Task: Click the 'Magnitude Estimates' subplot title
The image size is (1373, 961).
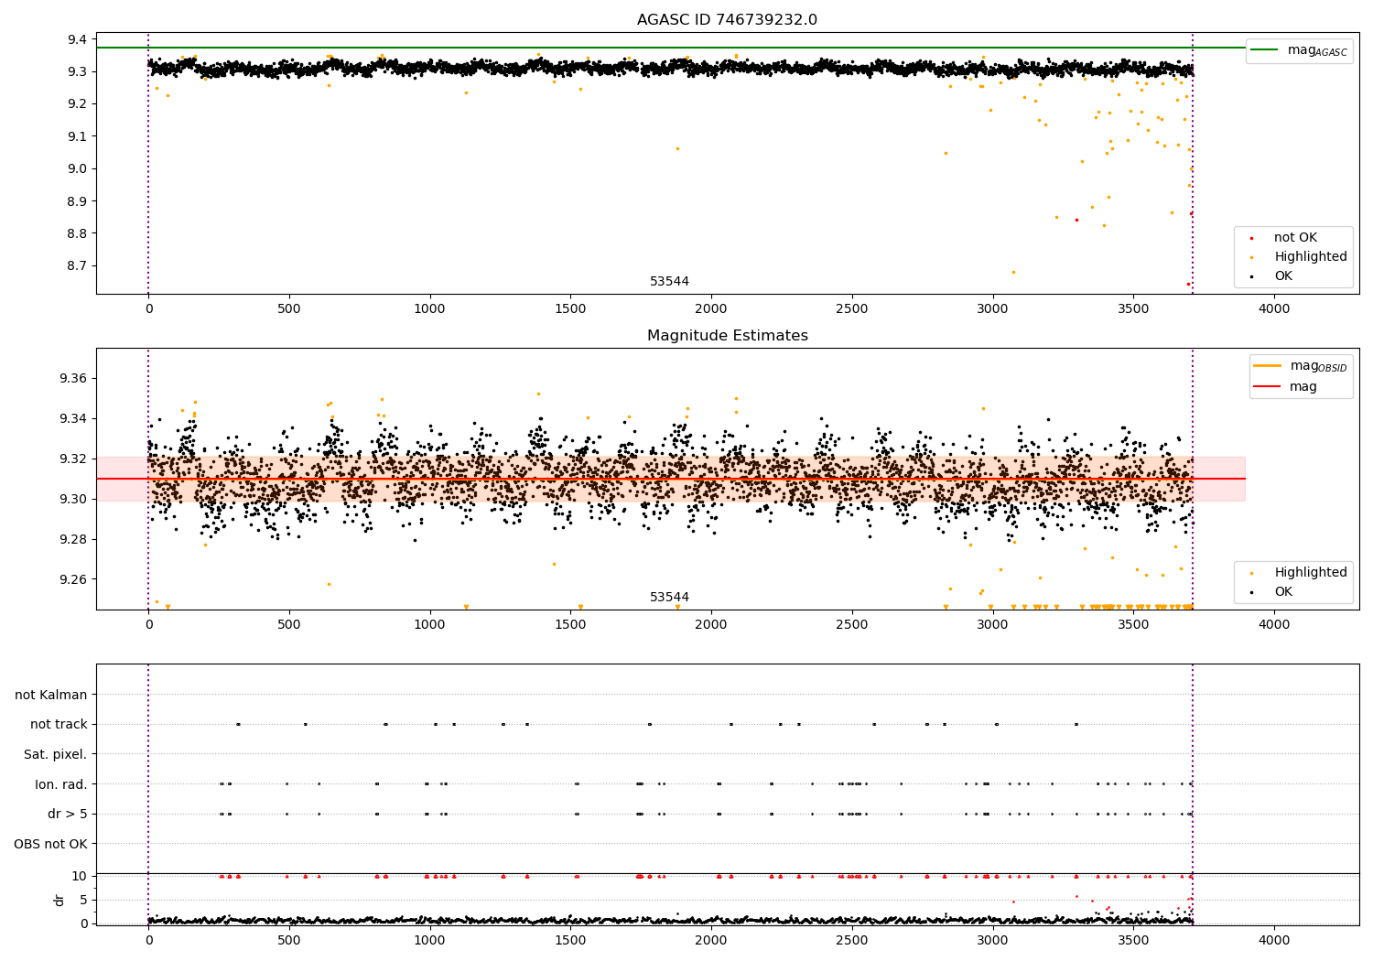Action: 727,336
